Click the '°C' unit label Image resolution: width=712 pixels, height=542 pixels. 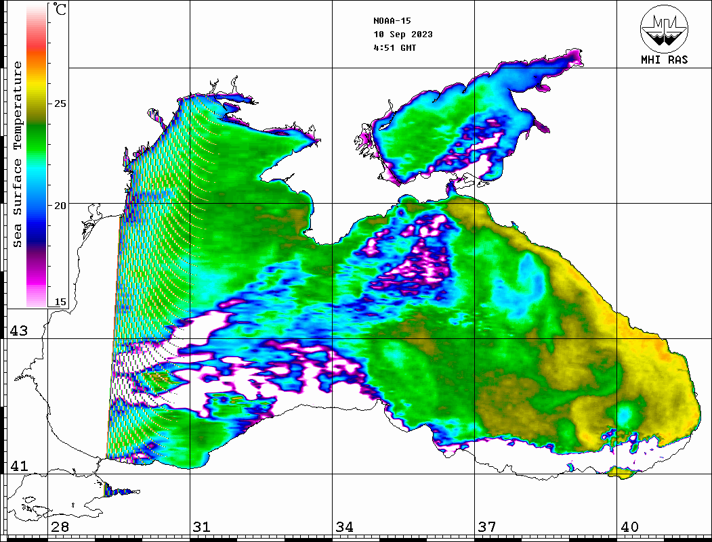[60, 9]
